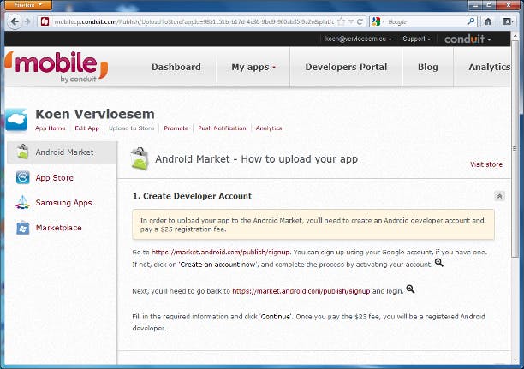Bookmark page with the star icon
This screenshot has height=369, width=524.
[x=342, y=21]
